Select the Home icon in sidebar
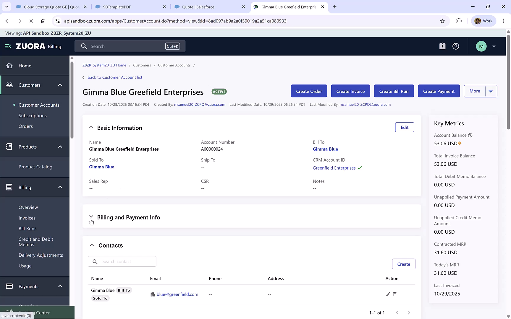Viewport: 511px width, 319px height. coord(9,66)
